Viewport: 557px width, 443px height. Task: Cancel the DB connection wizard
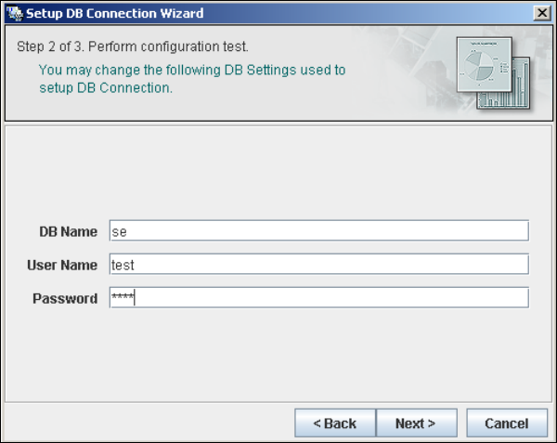pyautogui.click(x=507, y=423)
